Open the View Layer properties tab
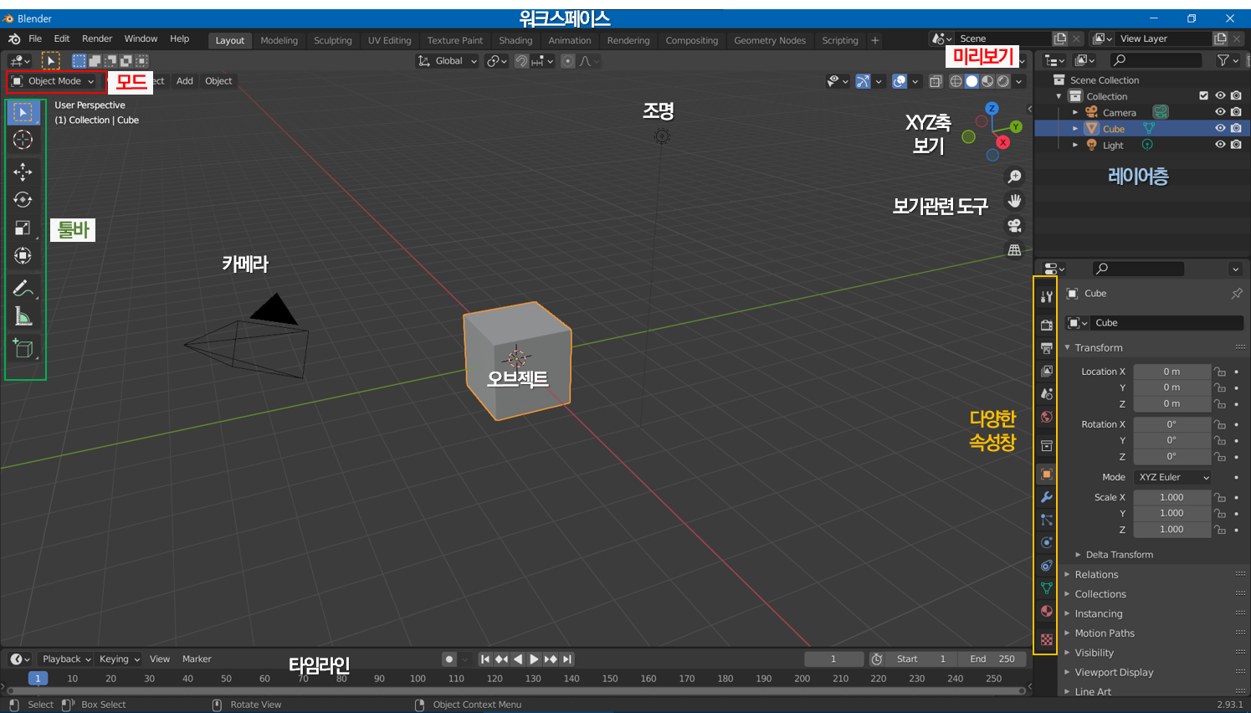 pos(1046,370)
